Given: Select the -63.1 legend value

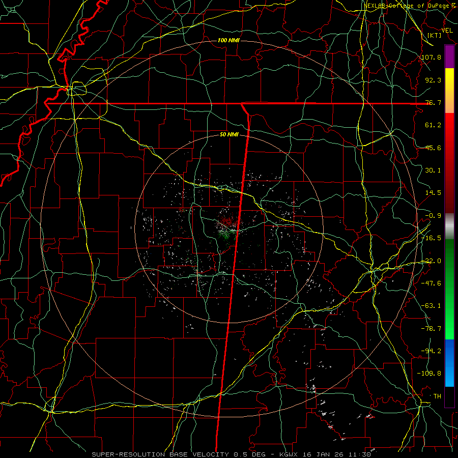Looking at the screenshot, I should 432,306.
